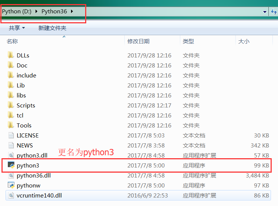The image size is (278, 206).
Task: Sort by the 名称 column header
Action: click(x=12, y=41)
